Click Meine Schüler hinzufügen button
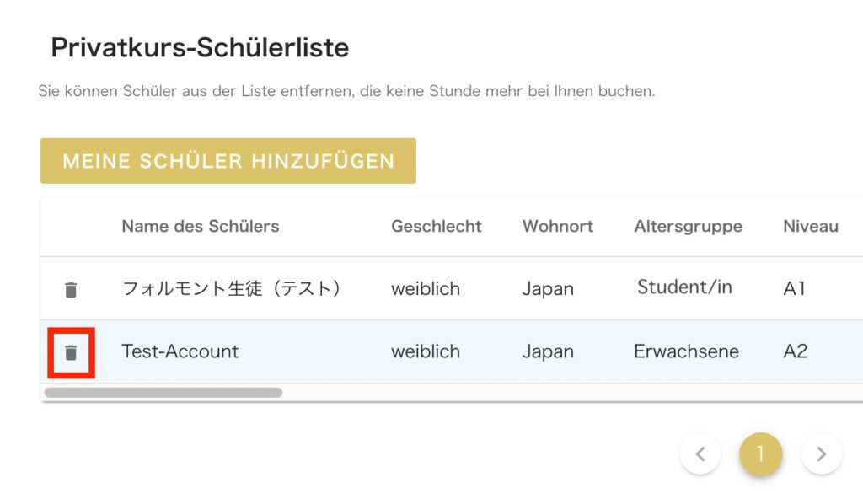863x499 pixels. click(x=228, y=161)
